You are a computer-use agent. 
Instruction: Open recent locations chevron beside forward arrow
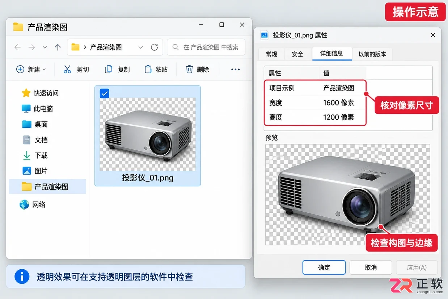(x=45, y=47)
